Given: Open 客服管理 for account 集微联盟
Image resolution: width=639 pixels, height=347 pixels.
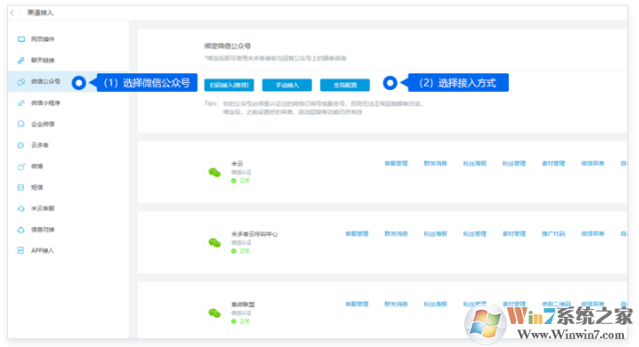Looking at the screenshot, I should pos(356,304).
